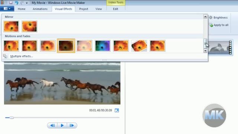This screenshot has height=134, width=238.
Task: Click the Redo arrow in the title bar
Action: point(22,3)
